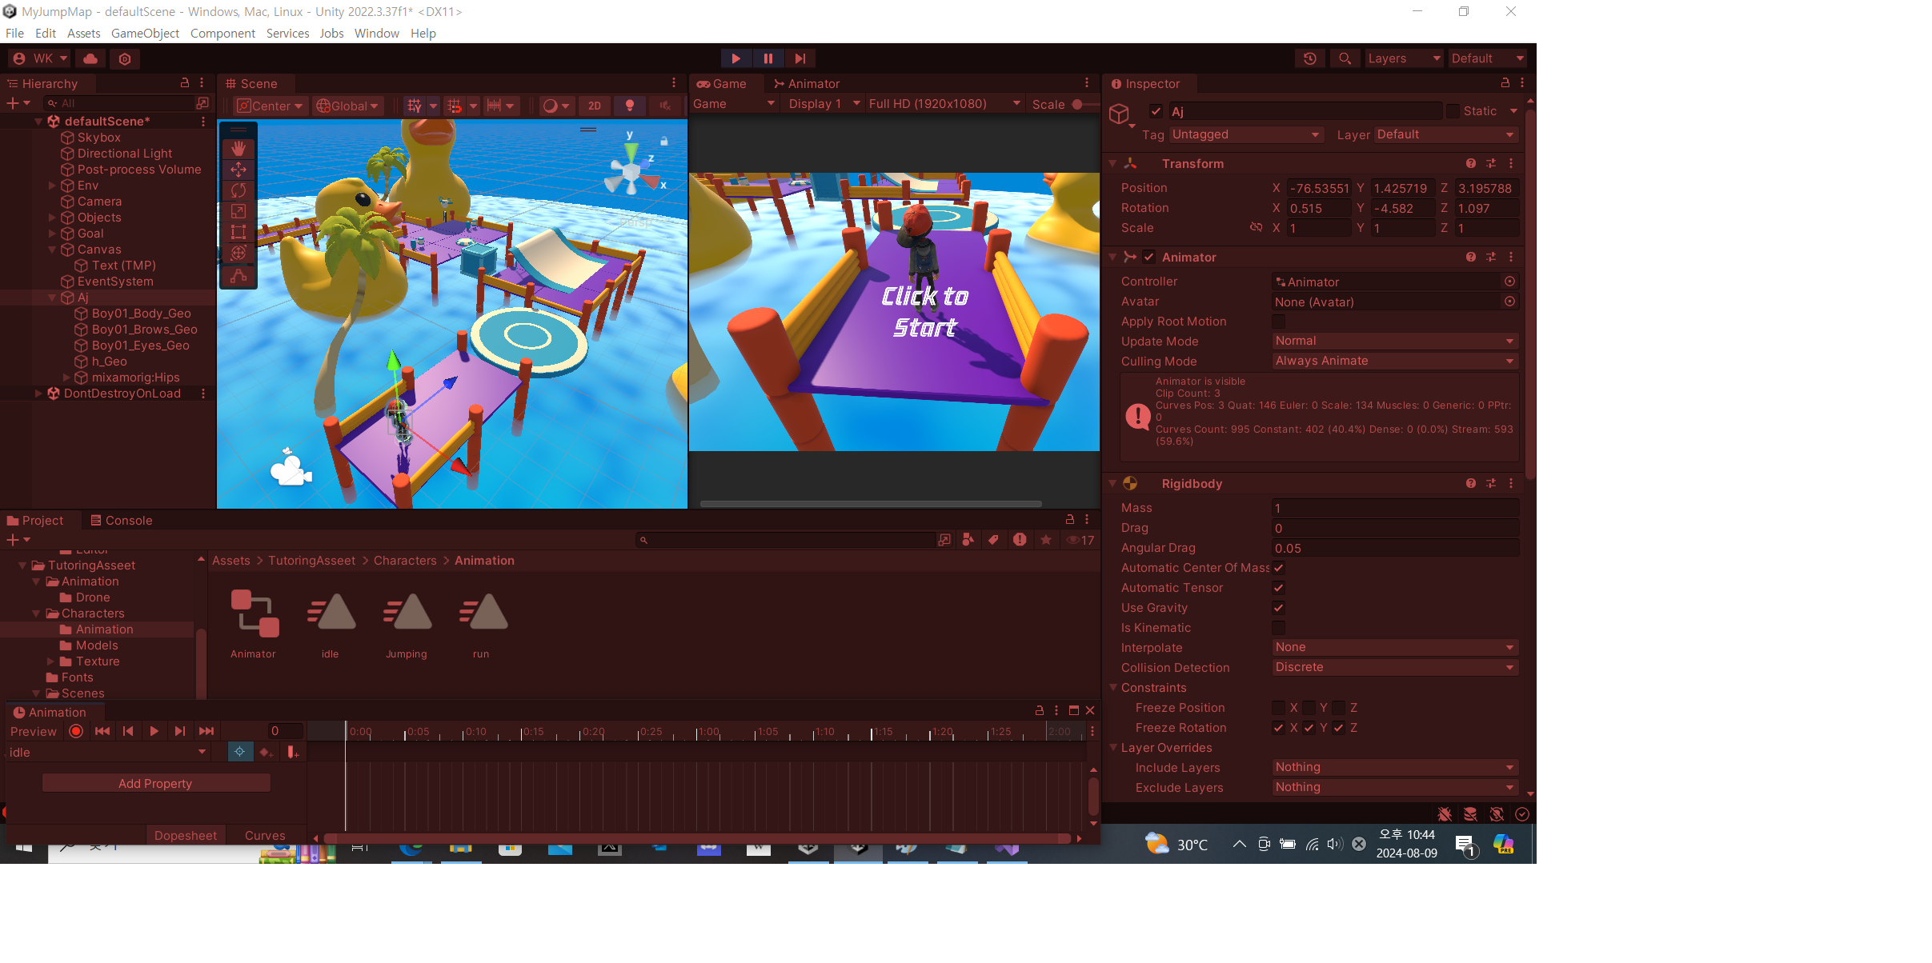Select the Rotate tool in Scene
The image size is (1932, 963).
point(238,190)
